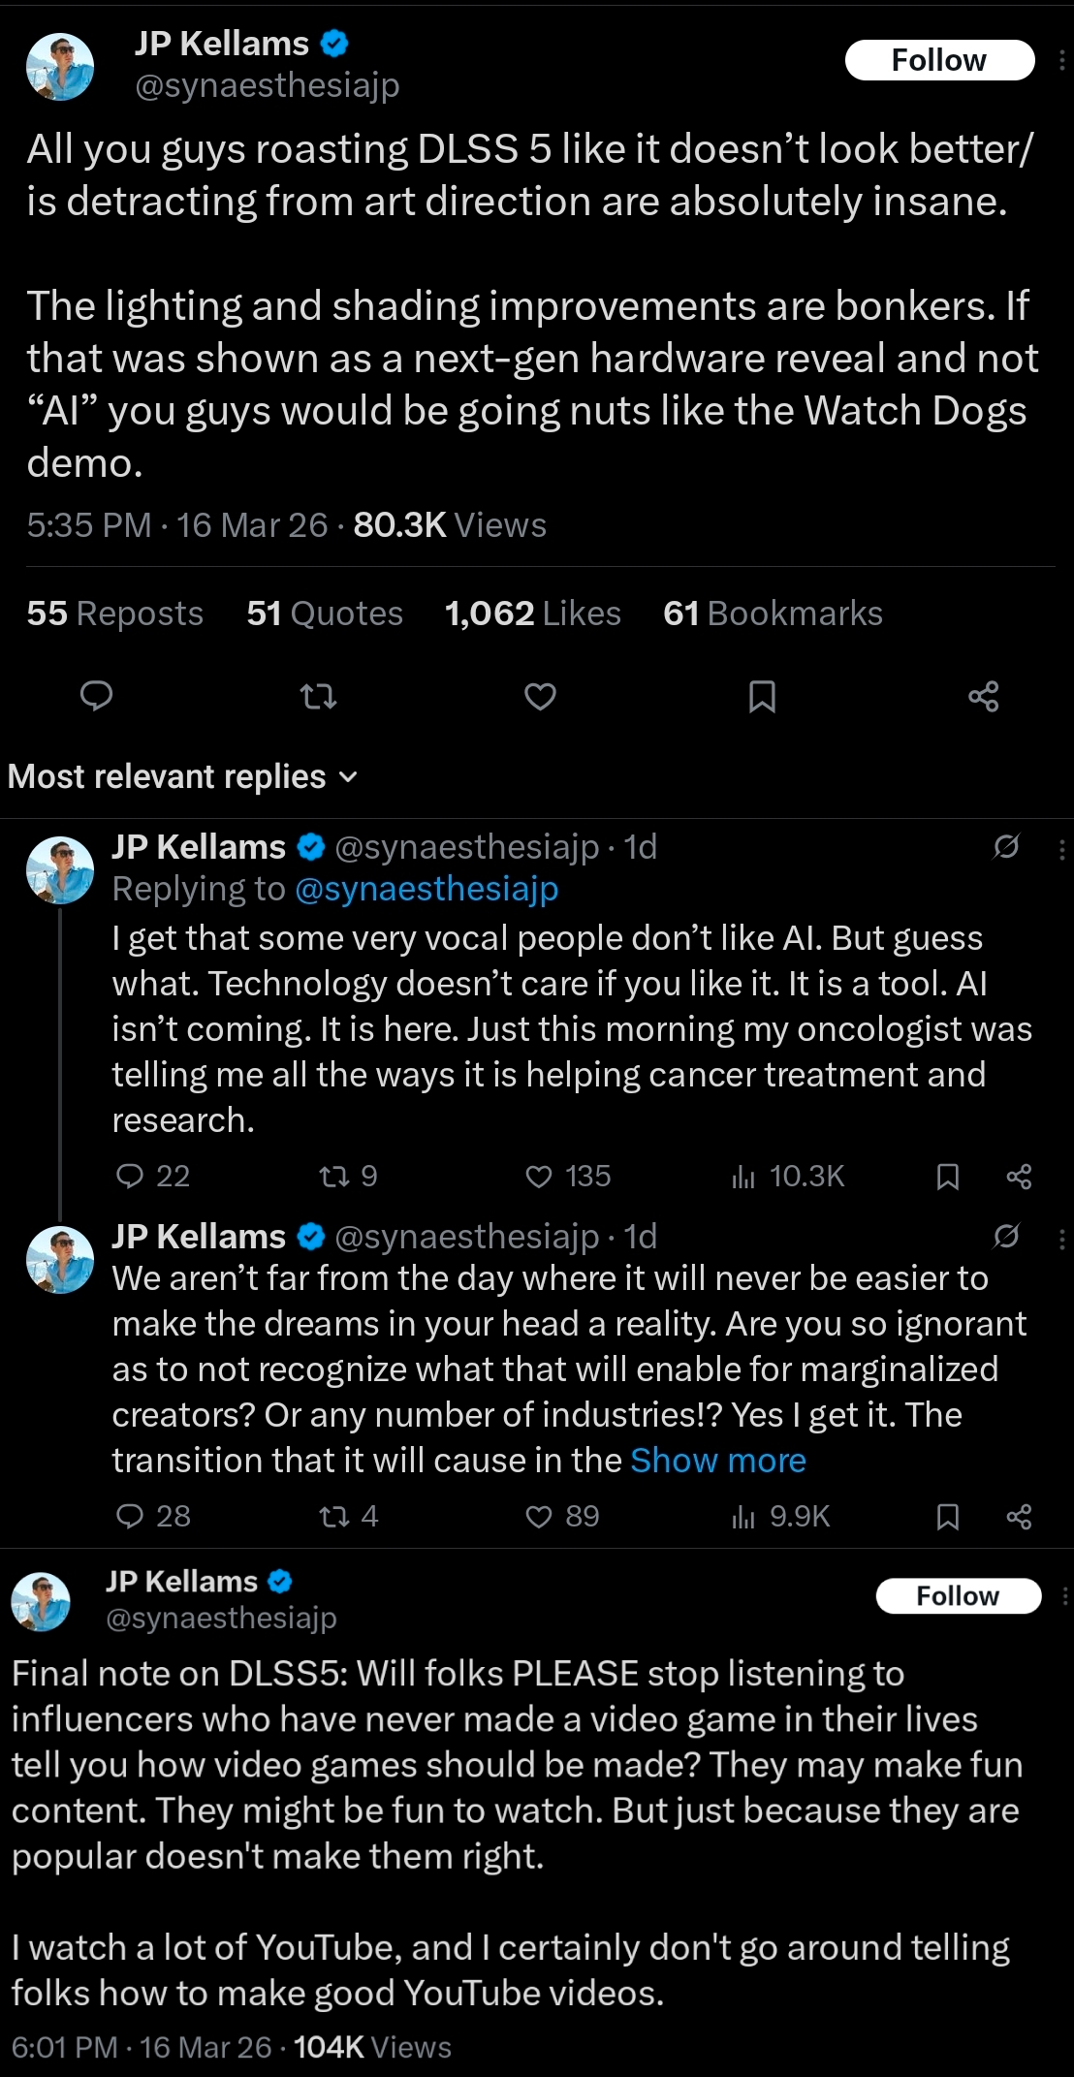Viewport: 1074px width, 2077px height.
Task: Open the @synaesthesiajp mention link
Action: [x=426, y=889]
